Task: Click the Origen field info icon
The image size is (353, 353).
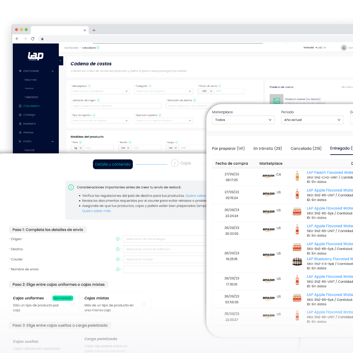Action: 118,239
